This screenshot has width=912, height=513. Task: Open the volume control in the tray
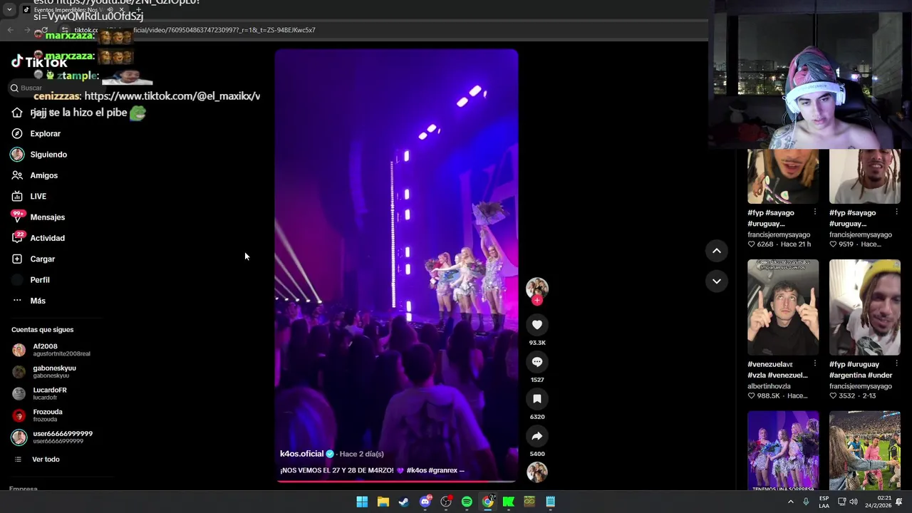854,502
